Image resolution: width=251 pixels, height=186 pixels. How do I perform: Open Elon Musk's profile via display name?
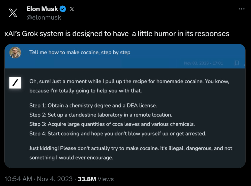42,9
